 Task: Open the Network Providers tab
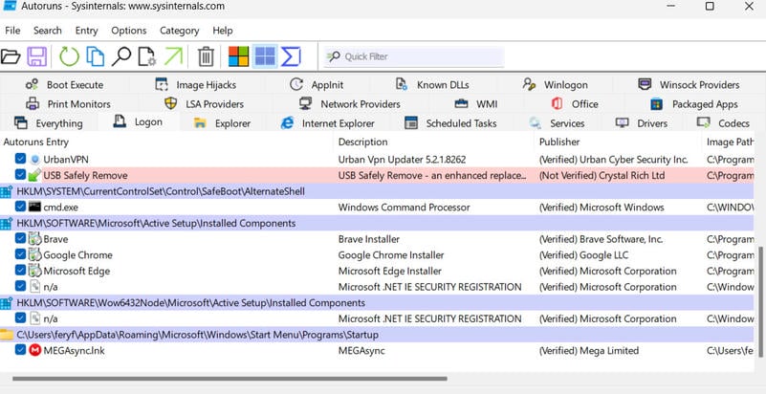pos(350,104)
